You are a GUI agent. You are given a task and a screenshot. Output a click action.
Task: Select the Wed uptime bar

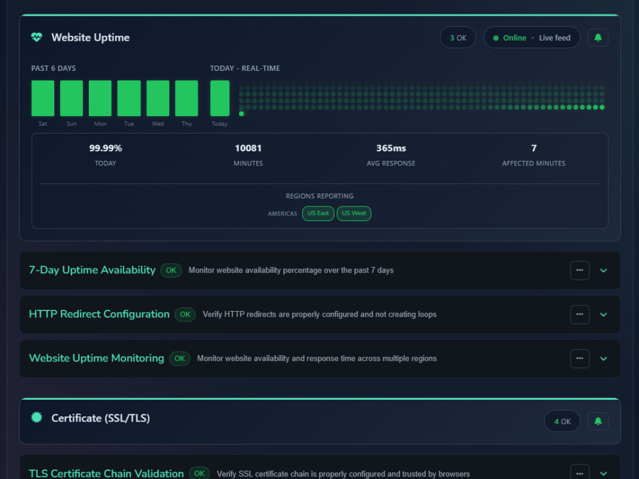[158, 98]
